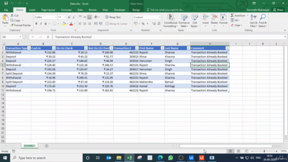Image resolution: width=288 pixels, height=162 pixels.
Task: Open Conditional Formatting
Action: [171, 21]
